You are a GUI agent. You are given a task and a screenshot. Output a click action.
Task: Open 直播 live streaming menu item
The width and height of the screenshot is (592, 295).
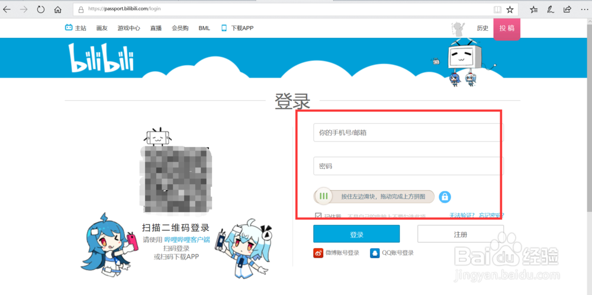coord(156,28)
